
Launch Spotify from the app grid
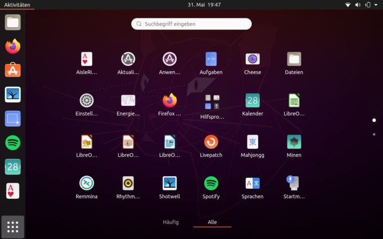(211, 183)
